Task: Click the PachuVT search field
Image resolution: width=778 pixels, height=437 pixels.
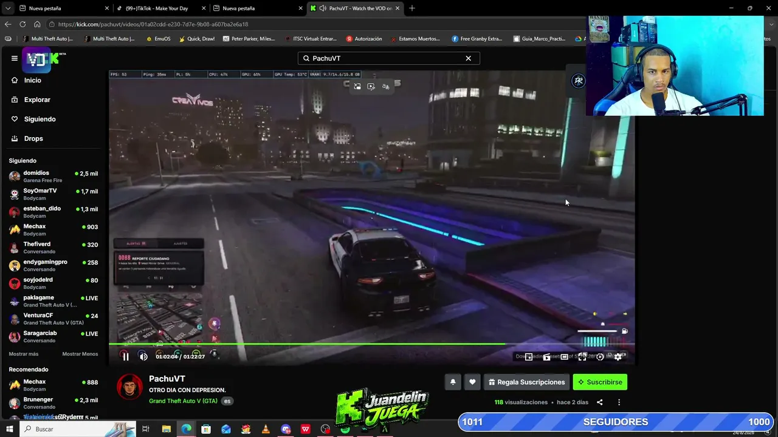Action: pos(389,58)
